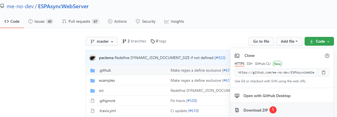The width and height of the screenshot is (337, 117).
Task: Click the download icon inside the Code button
Action: pos(311,41)
